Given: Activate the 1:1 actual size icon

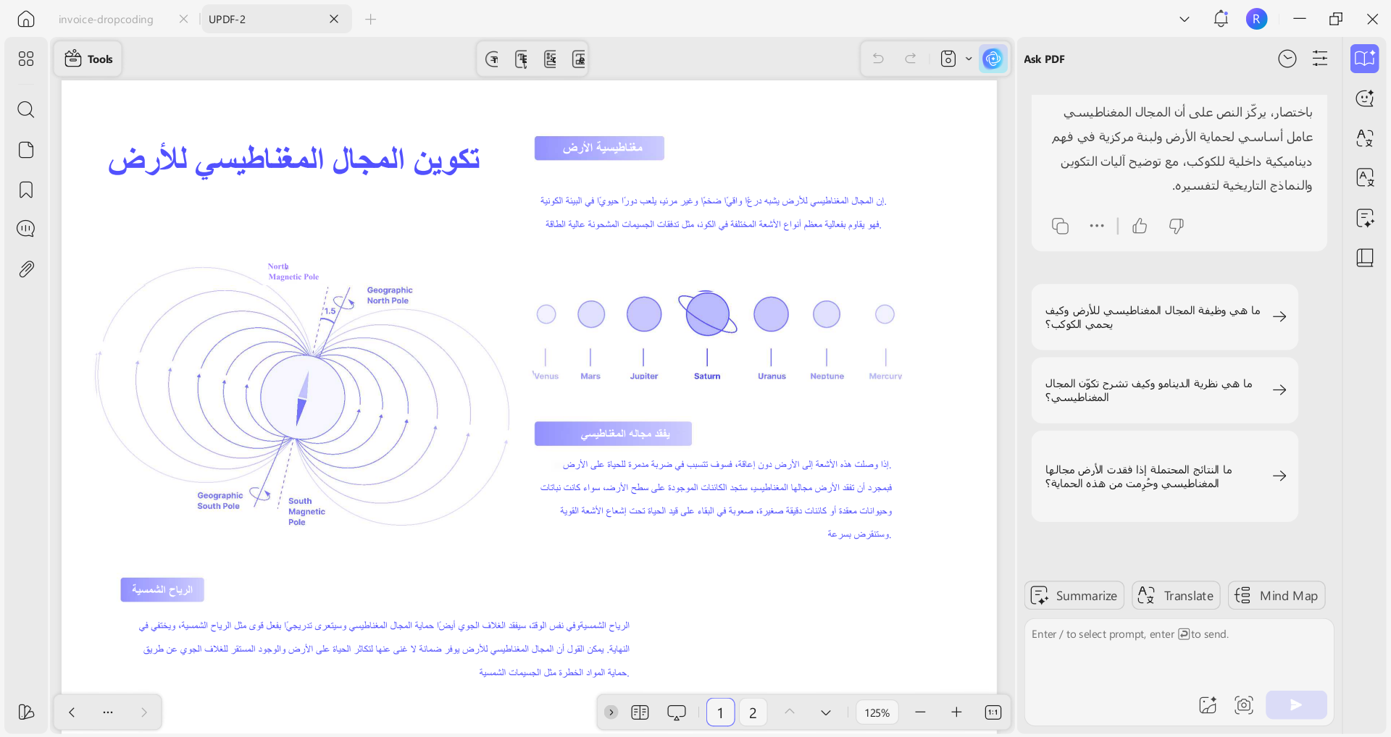Looking at the screenshot, I should [993, 712].
